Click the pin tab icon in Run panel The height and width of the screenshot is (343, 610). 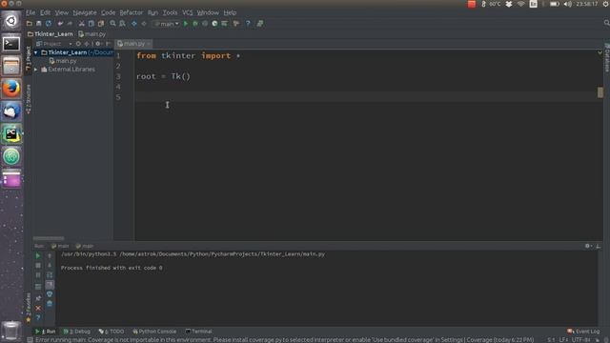[x=38, y=298]
